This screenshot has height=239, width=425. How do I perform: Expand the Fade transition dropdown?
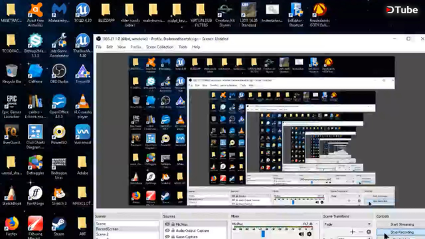(347, 224)
